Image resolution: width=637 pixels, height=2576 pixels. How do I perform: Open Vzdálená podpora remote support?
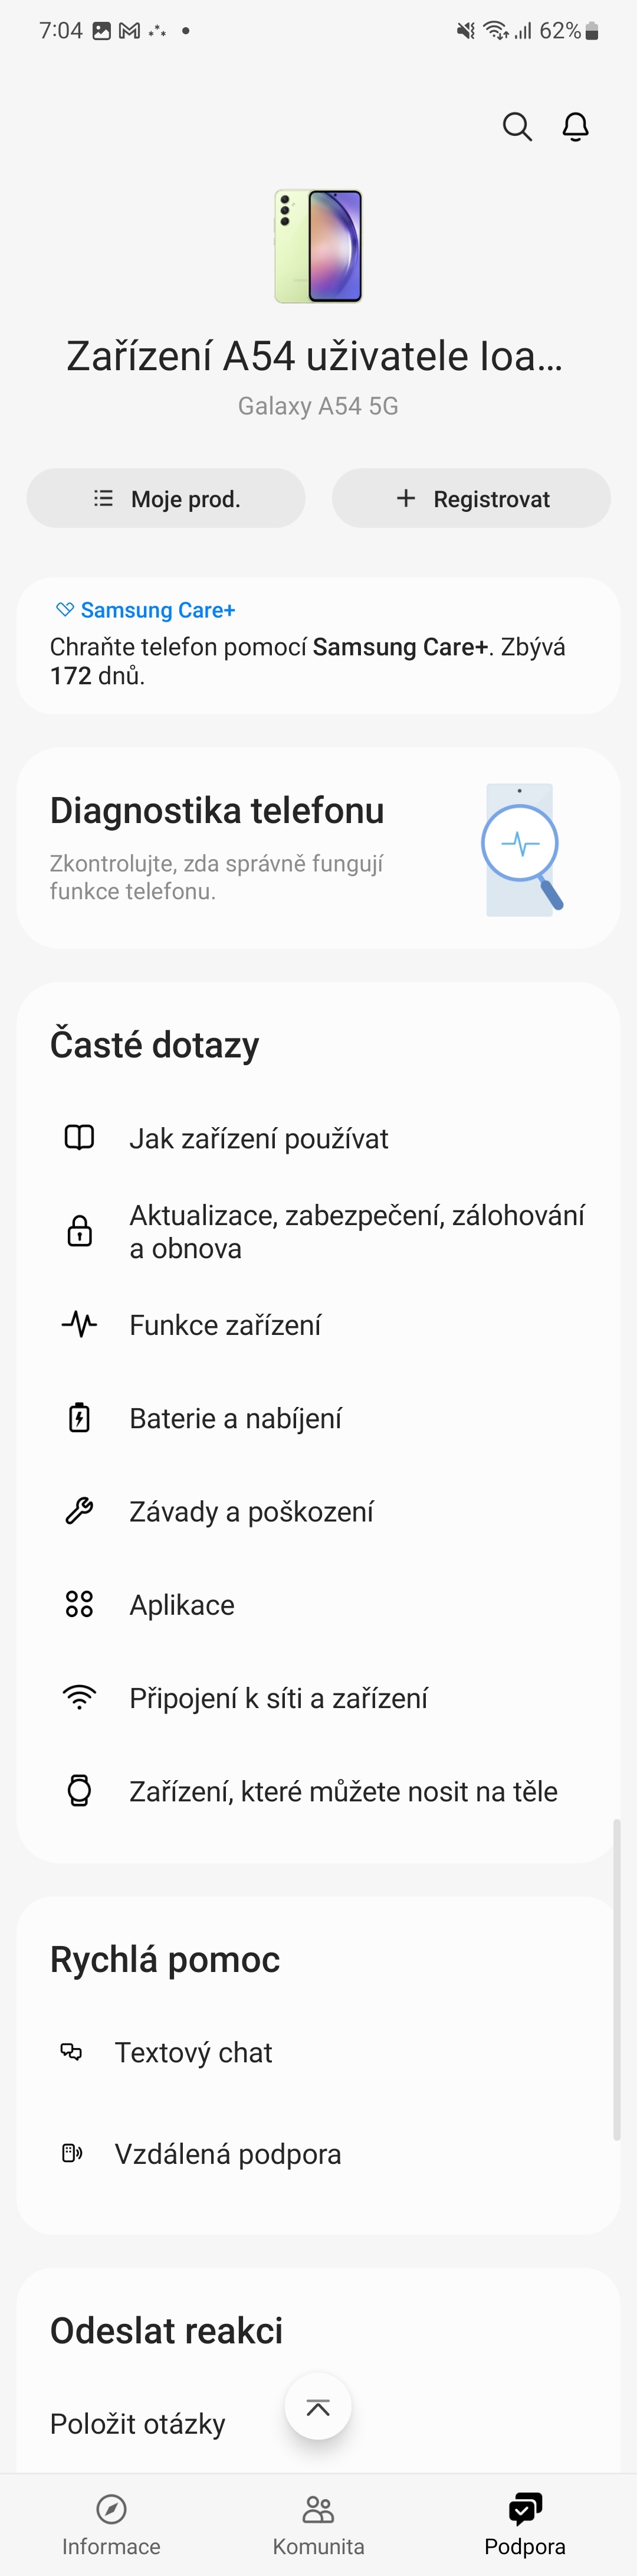(228, 2154)
